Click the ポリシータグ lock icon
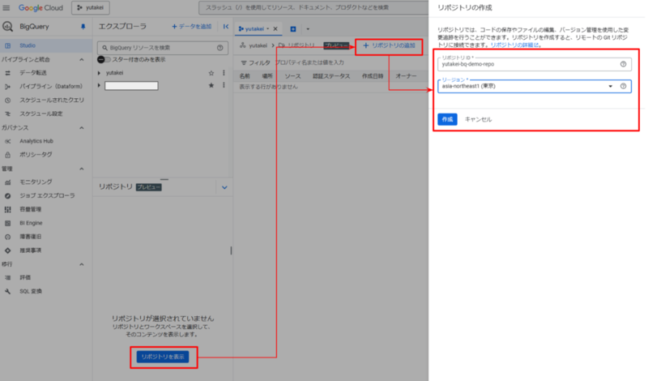This screenshot has height=381, width=648. (7, 155)
